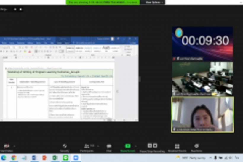
Task: Click the green Share Screen button
Action: (128, 147)
